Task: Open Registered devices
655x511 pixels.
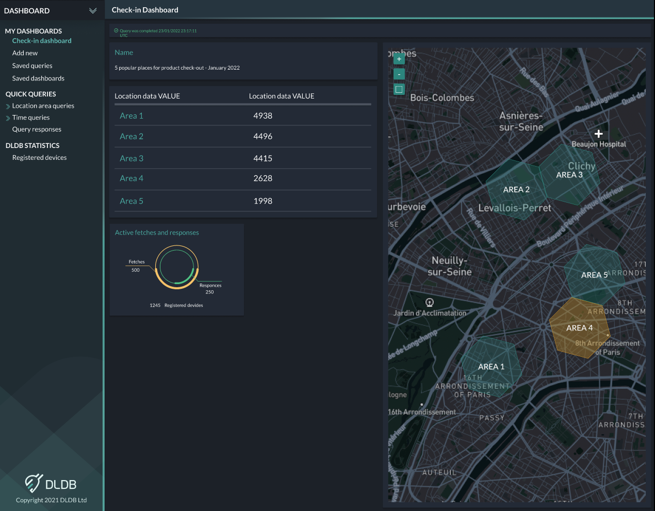Action: click(x=39, y=158)
